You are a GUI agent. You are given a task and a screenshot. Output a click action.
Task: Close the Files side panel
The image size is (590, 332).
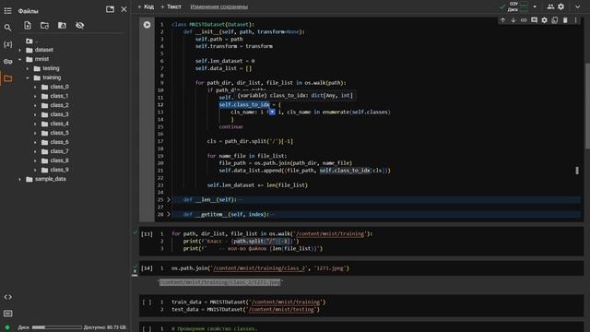pyautogui.click(x=124, y=9)
